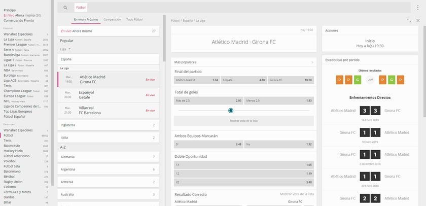426x206 pixels.
Task: Select the Fútbol top tab
Action: tap(81, 8)
